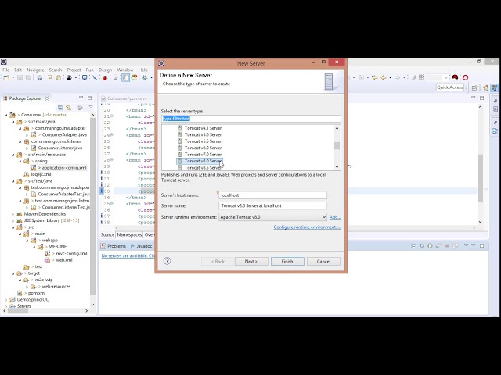The height and width of the screenshot is (375, 501).
Task: Open the File menu
Action: [x=6, y=70]
